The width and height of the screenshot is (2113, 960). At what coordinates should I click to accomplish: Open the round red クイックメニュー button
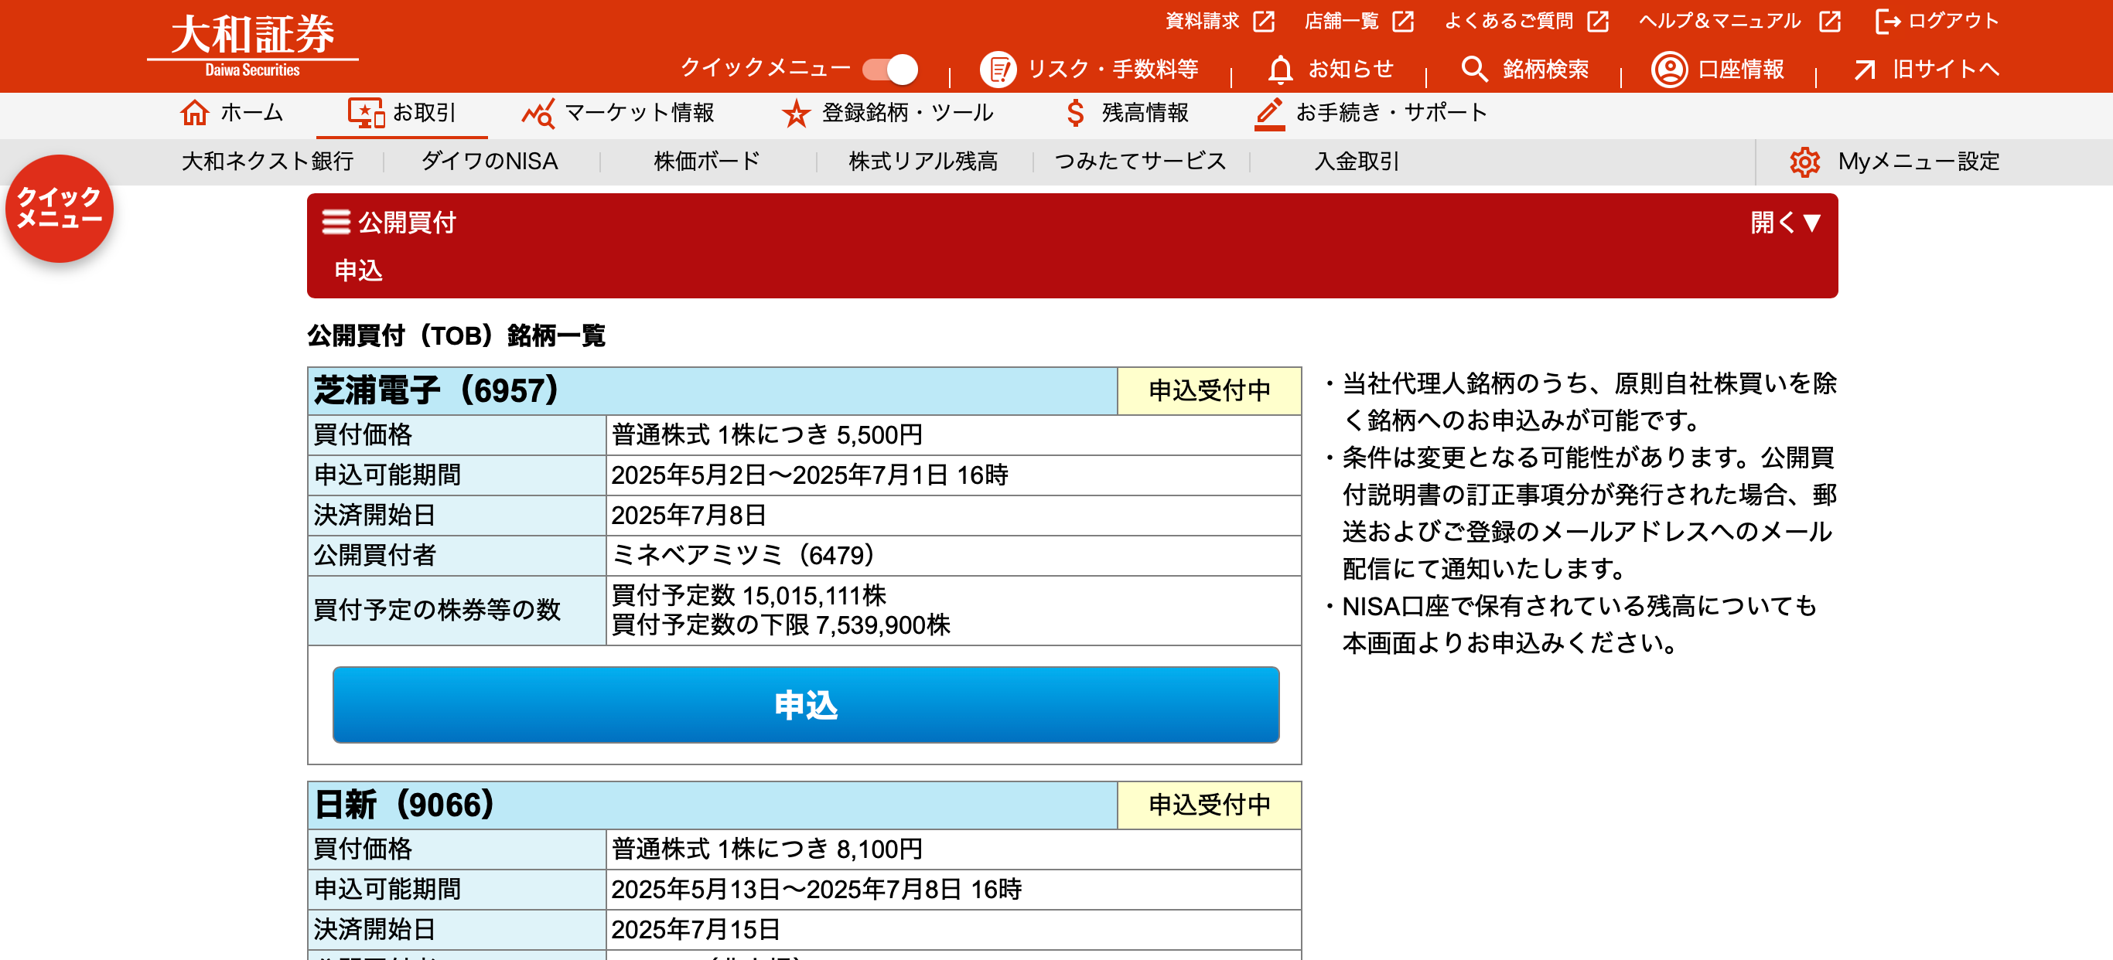click(x=59, y=208)
